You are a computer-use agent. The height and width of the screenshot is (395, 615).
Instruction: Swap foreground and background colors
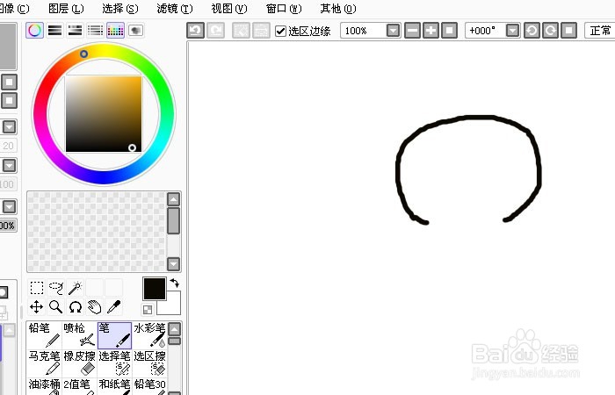point(175,283)
